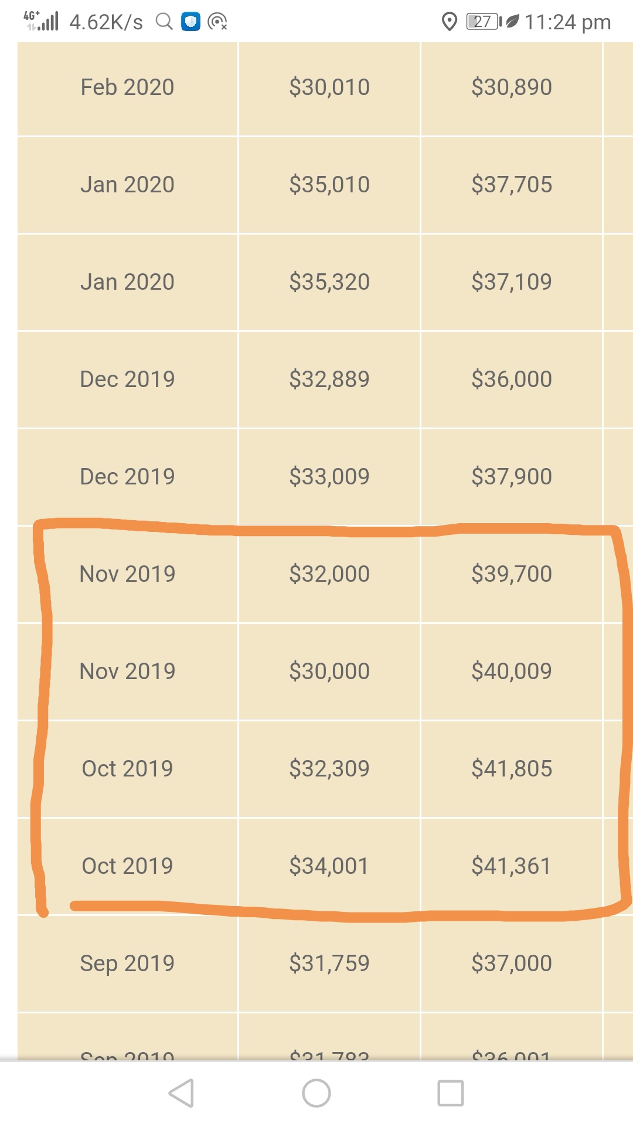Tap the hotspot status icon
The height and width of the screenshot is (1126, 633).
[217, 22]
